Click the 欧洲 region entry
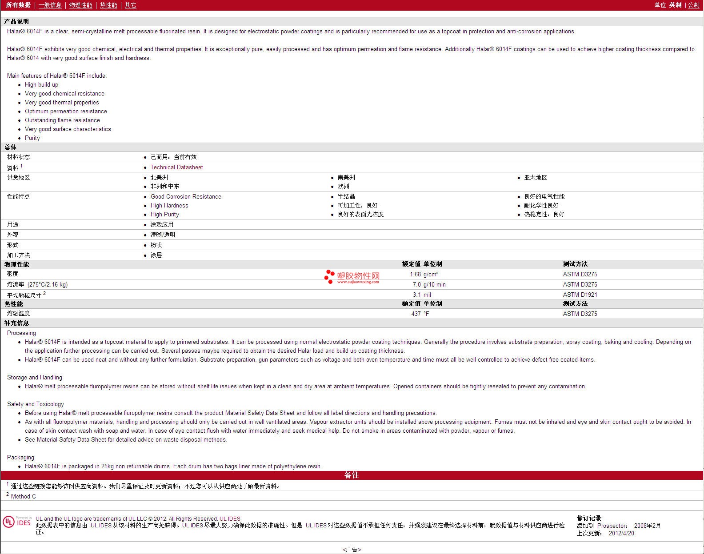The height and width of the screenshot is (554, 704). (x=343, y=187)
